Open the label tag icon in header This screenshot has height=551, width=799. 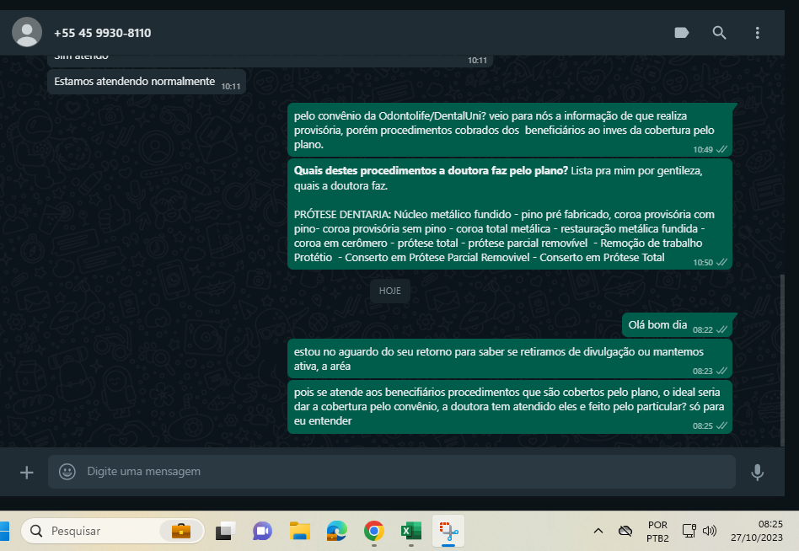(682, 33)
